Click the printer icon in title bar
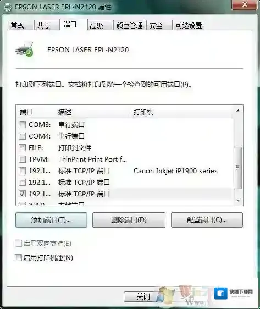Screen dimensions: 260x309 coord(8,7)
